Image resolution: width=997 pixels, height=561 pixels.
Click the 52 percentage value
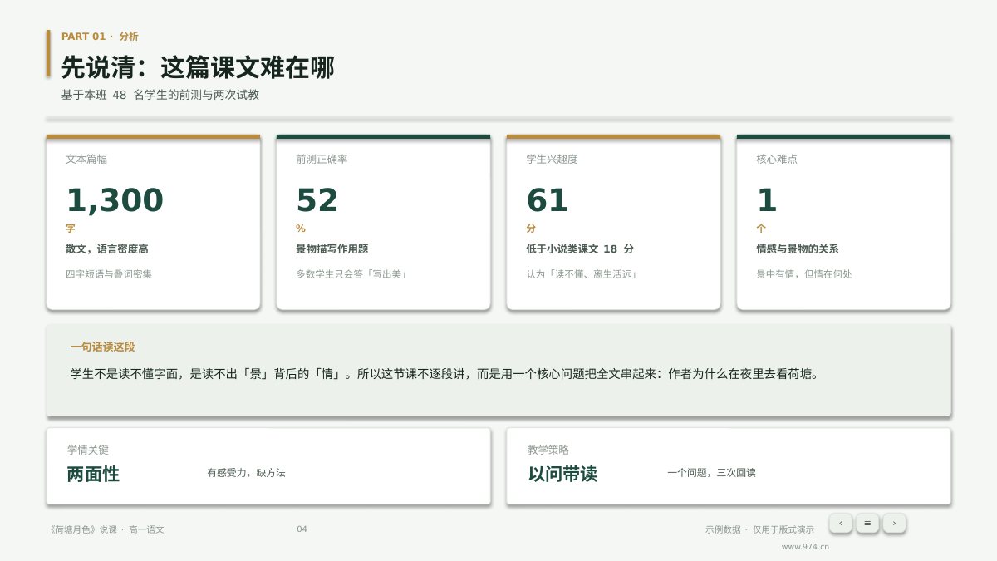[x=317, y=200]
